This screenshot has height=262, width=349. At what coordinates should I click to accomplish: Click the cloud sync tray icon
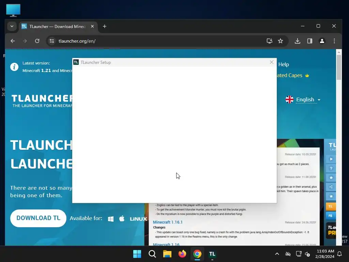tap(288, 254)
